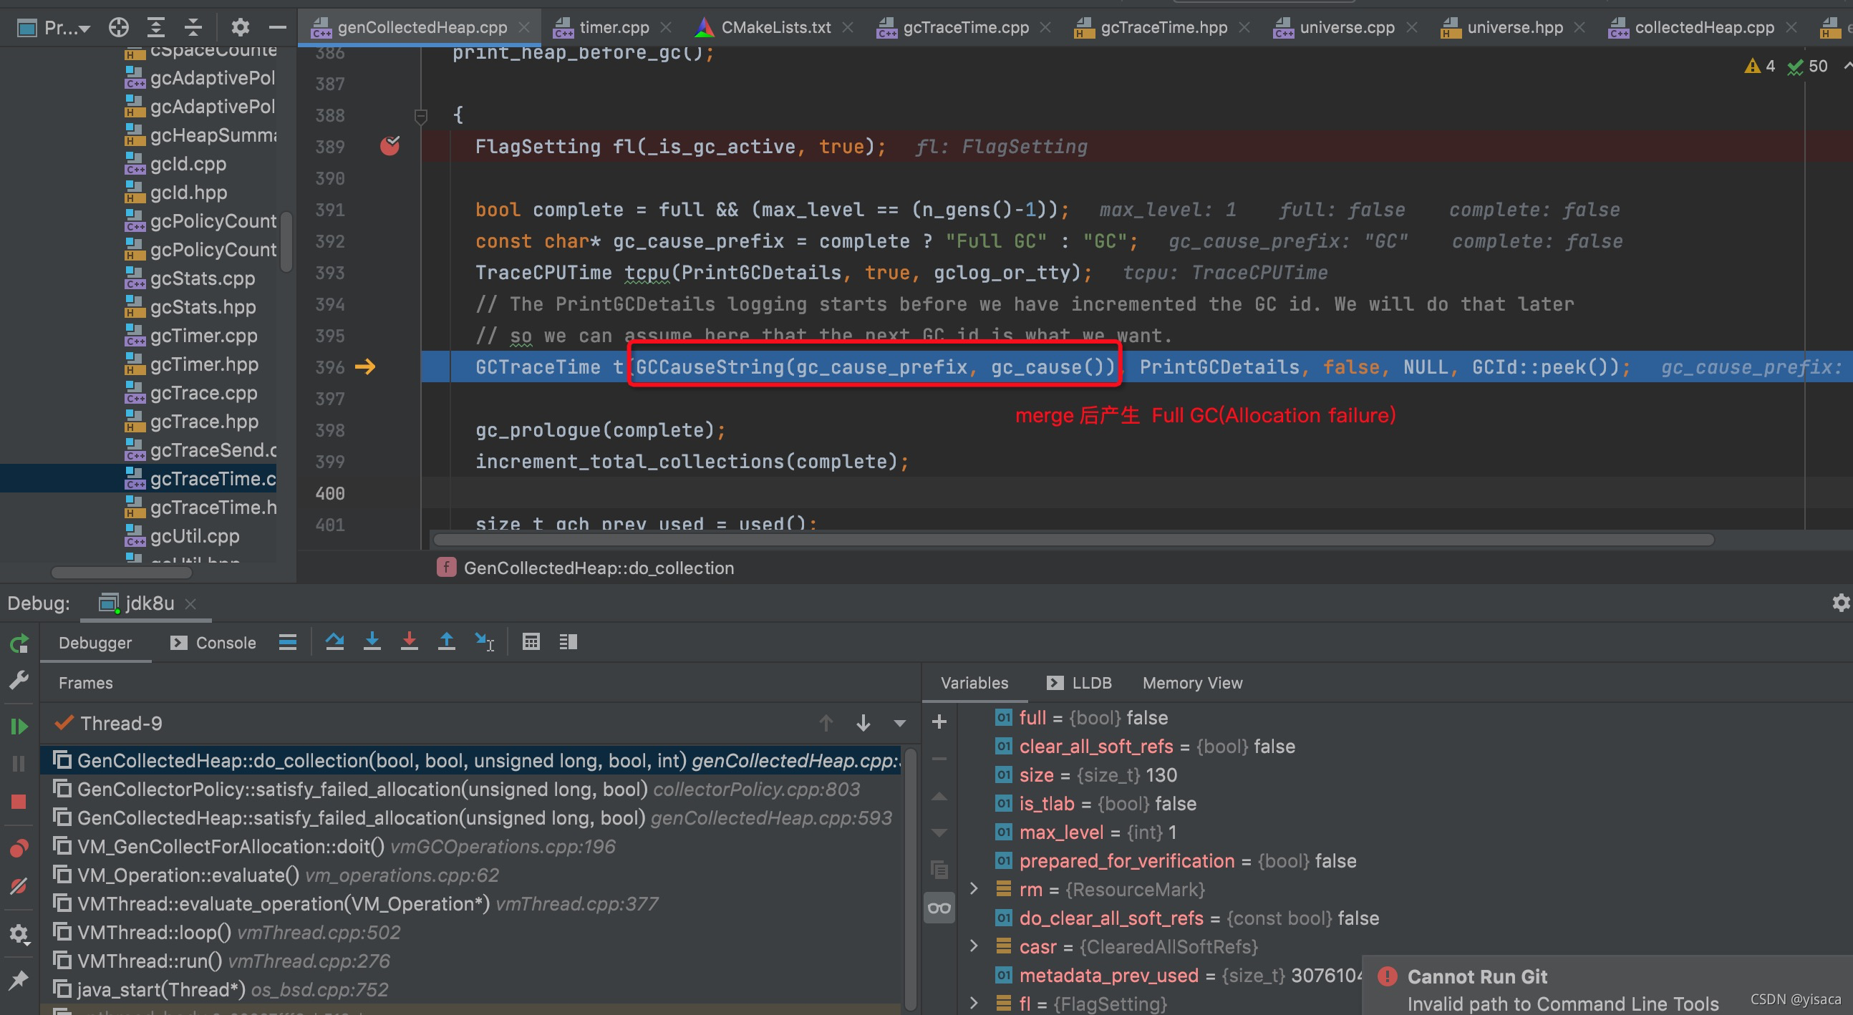Click Evaluate Expression calculator icon
The width and height of the screenshot is (1853, 1015).
click(531, 641)
